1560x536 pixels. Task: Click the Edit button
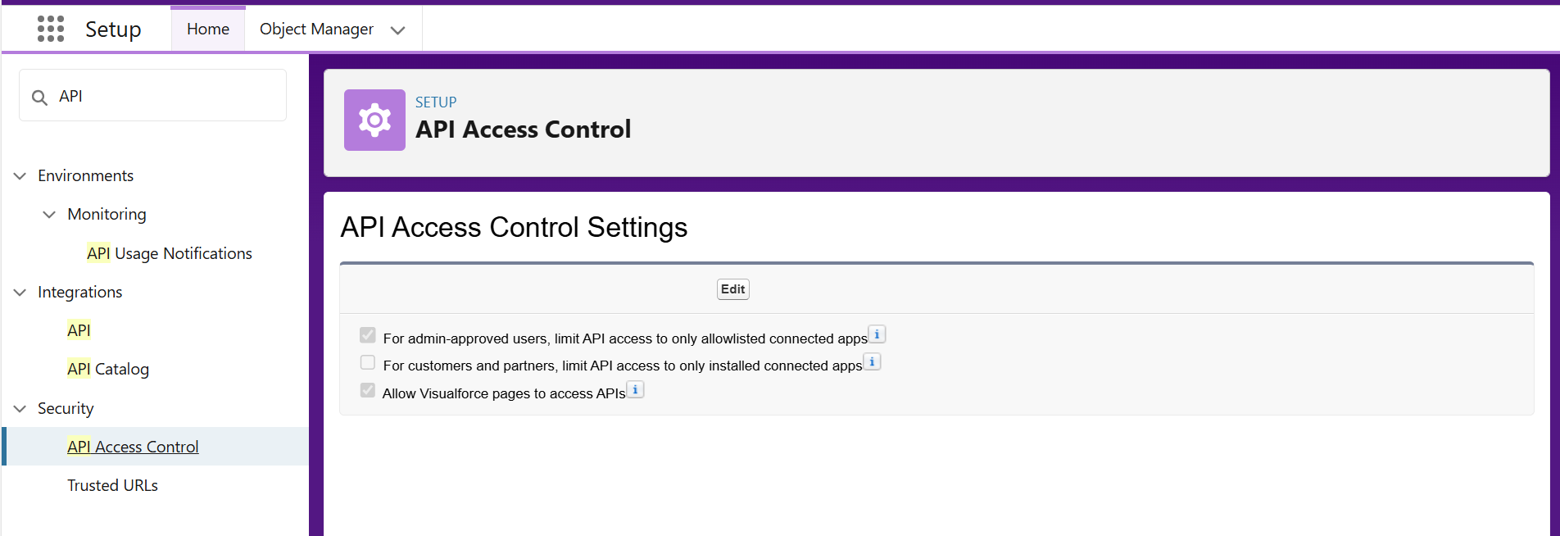click(x=732, y=289)
